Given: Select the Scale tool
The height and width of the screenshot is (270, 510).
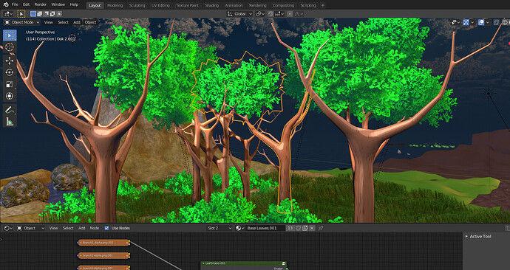Looking at the screenshot, I should [x=10, y=84].
